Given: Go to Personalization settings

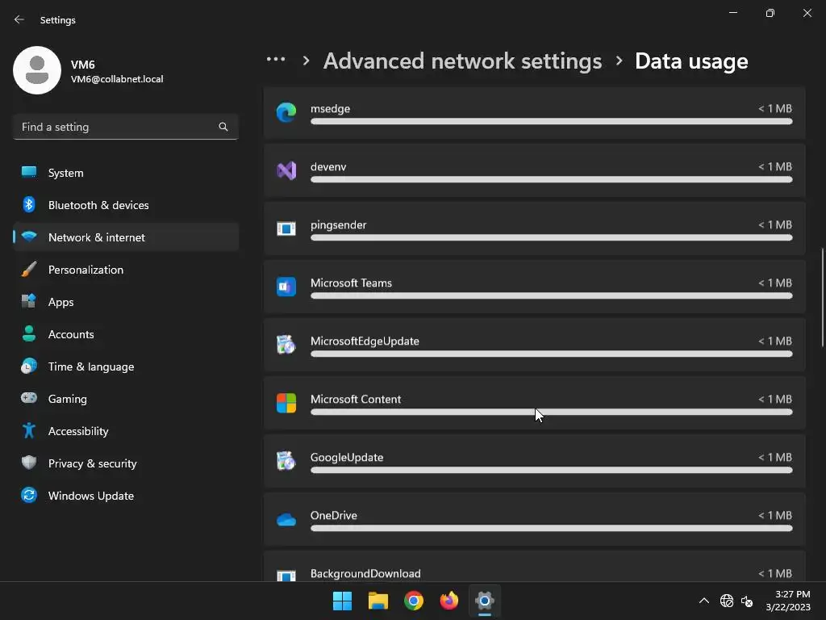Looking at the screenshot, I should [86, 270].
